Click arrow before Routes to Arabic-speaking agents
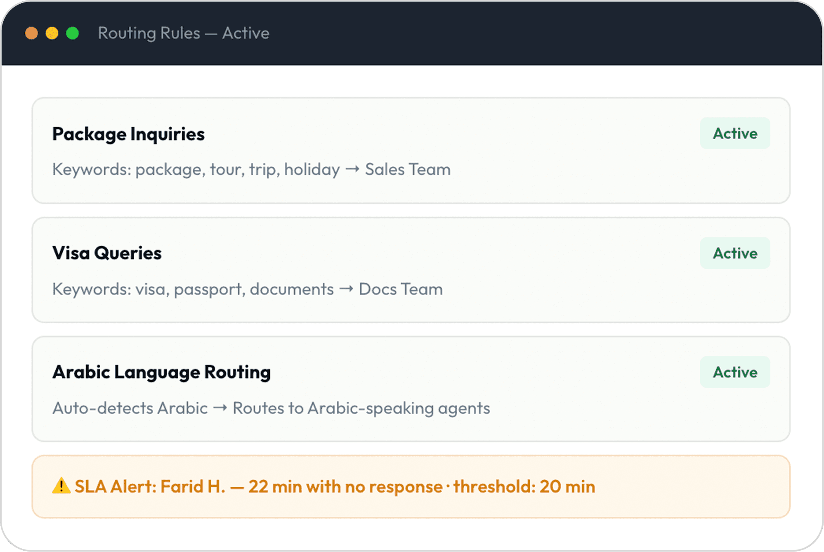This screenshot has width=824, height=552. 220,408
